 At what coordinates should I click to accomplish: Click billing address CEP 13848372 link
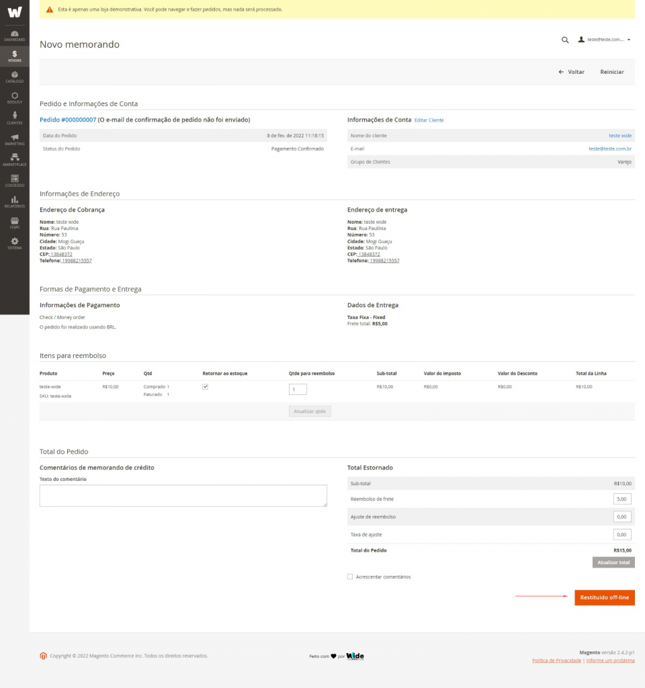pos(61,254)
